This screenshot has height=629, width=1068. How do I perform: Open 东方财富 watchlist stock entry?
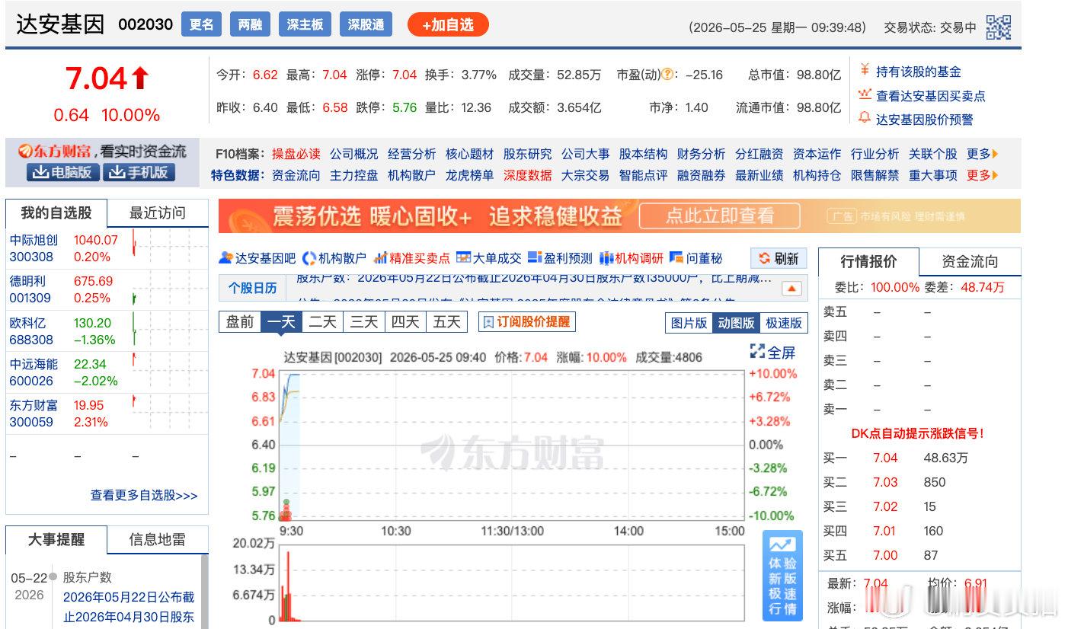(x=34, y=405)
